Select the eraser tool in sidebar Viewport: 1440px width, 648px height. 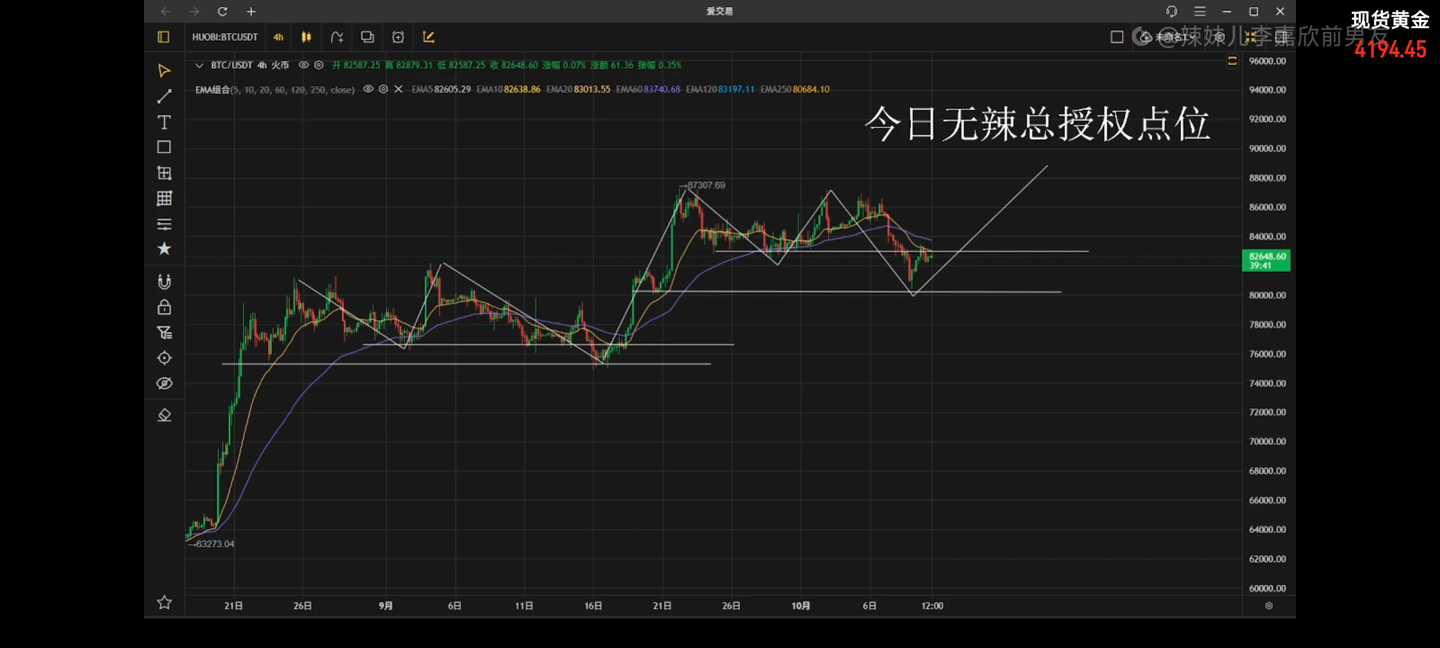click(x=164, y=415)
